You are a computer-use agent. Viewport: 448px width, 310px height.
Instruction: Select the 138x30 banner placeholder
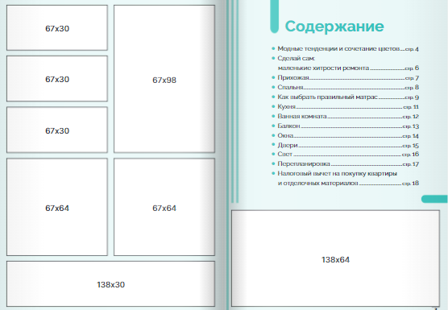[x=111, y=283]
